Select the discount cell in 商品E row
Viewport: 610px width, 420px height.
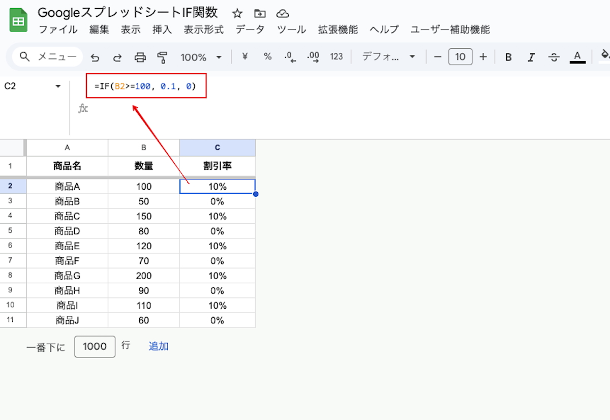[x=218, y=246]
